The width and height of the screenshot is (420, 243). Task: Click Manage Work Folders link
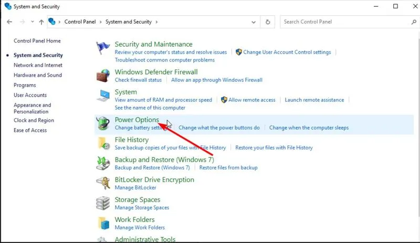tap(140, 227)
